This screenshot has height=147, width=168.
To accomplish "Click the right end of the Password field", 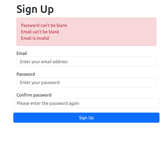I will [152, 82].
